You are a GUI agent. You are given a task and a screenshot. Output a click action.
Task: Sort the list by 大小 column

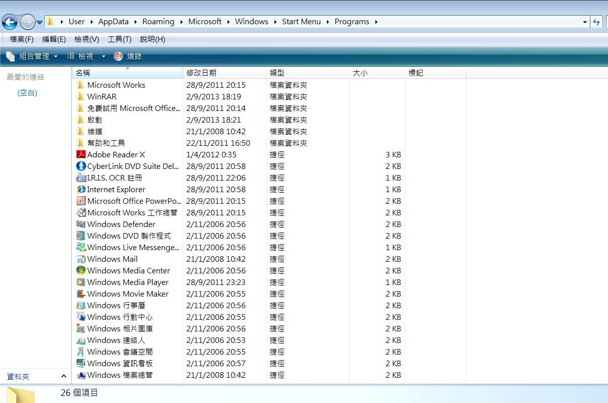coord(377,73)
